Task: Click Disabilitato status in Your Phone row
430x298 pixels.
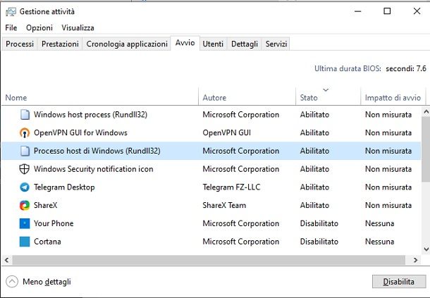Action: pos(319,223)
